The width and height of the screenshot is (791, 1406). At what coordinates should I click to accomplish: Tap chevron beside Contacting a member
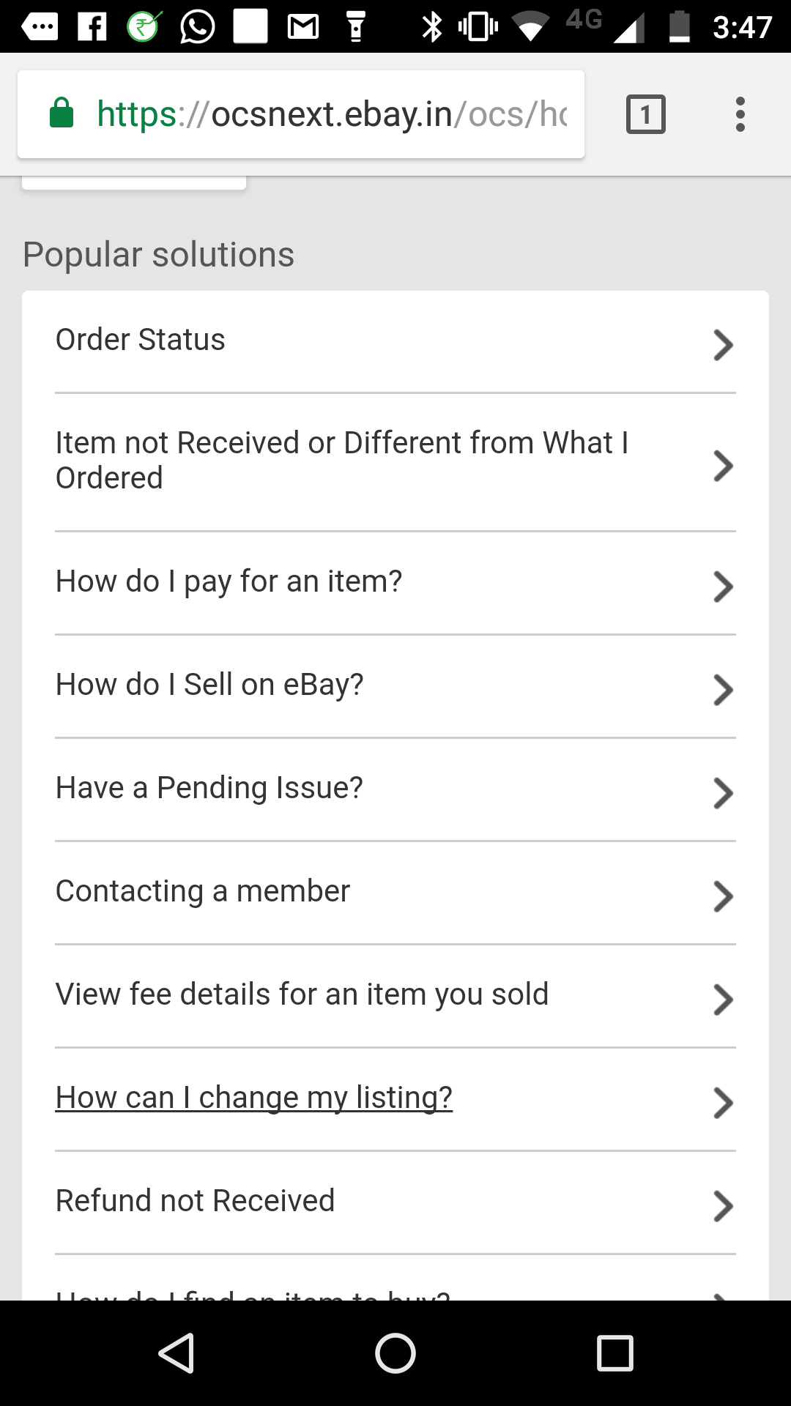tap(723, 896)
